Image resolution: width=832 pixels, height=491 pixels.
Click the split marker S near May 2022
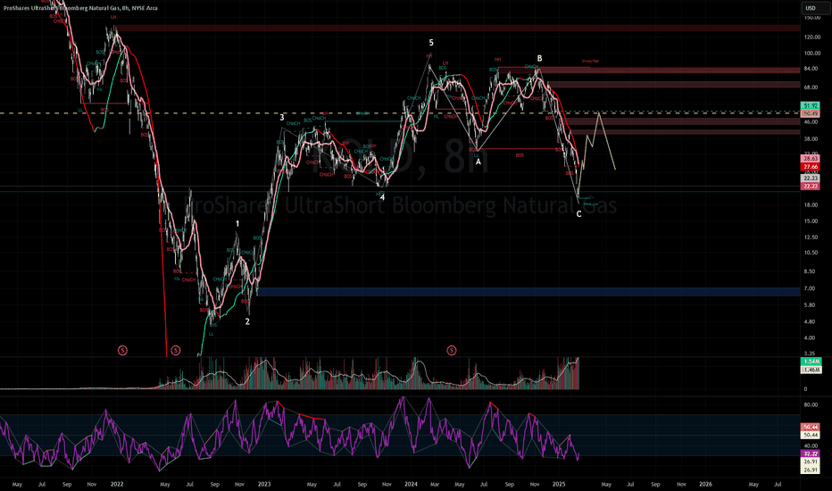pos(176,350)
